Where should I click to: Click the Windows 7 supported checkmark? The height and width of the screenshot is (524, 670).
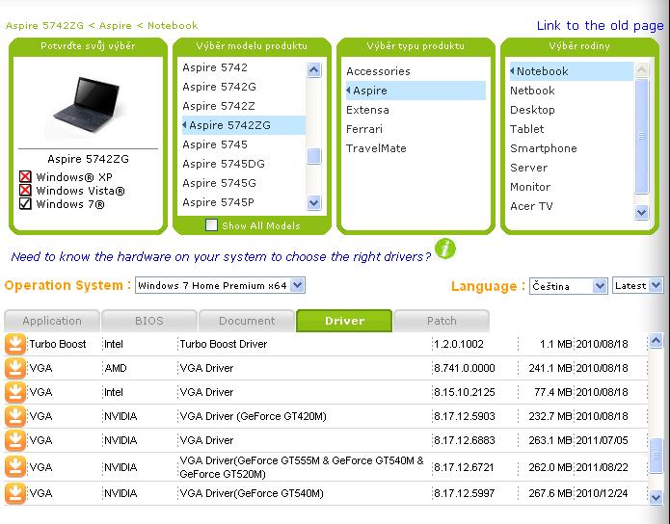25,203
